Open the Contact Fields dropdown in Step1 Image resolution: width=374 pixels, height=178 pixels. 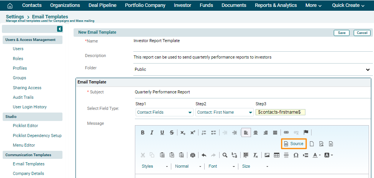coord(164,113)
